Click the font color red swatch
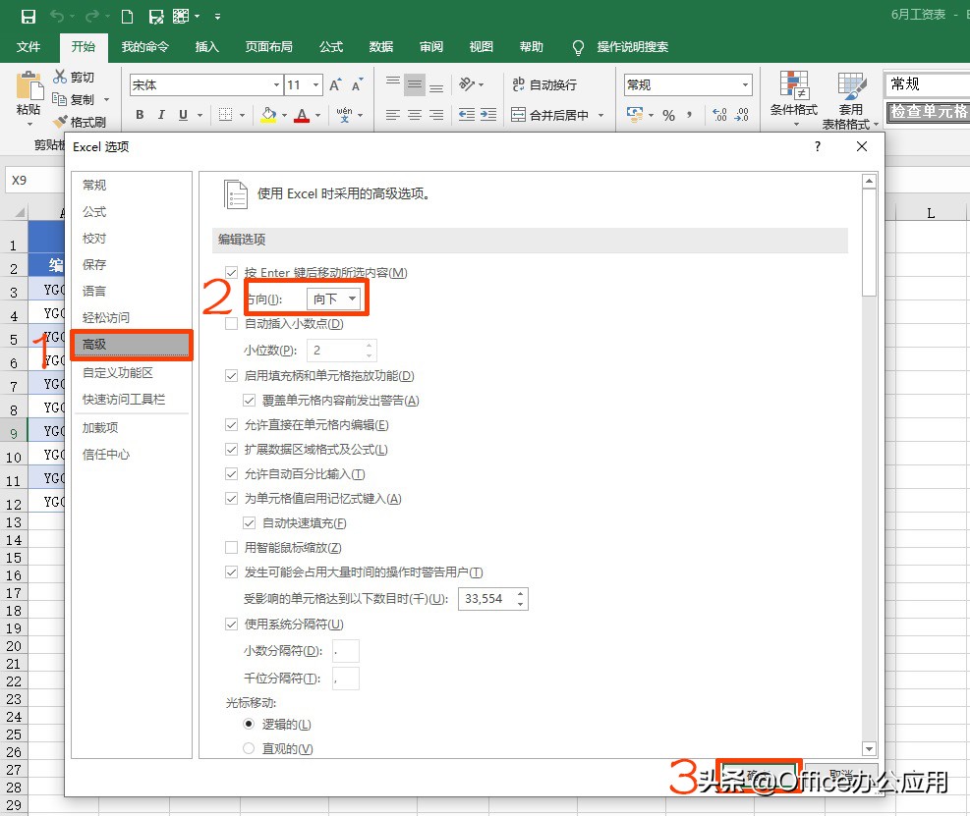This screenshot has height=816, width=970. click(x=302, y=115)
